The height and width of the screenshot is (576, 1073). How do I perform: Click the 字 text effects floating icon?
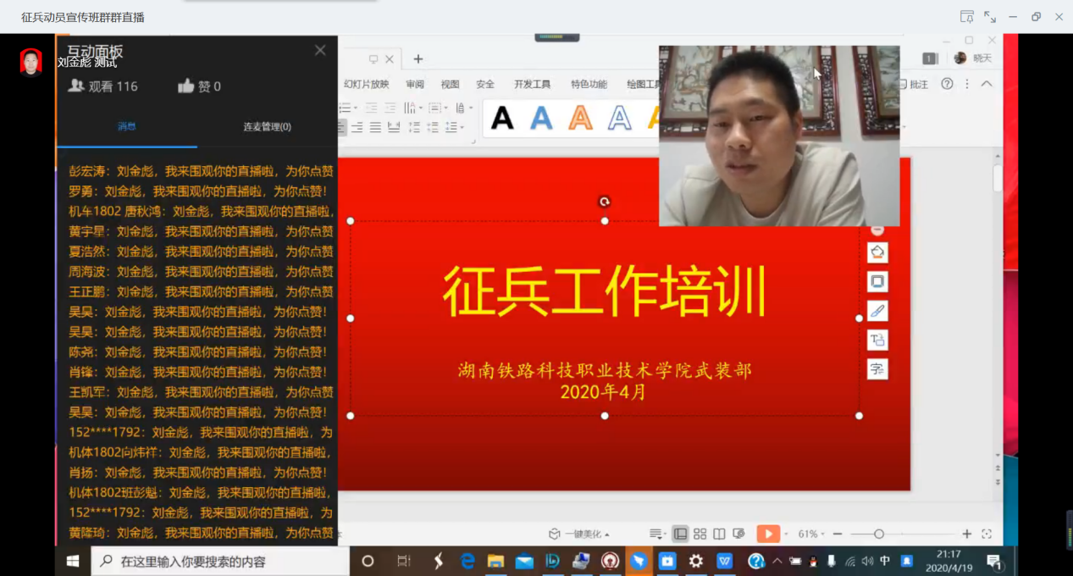(x=877, y=369)
